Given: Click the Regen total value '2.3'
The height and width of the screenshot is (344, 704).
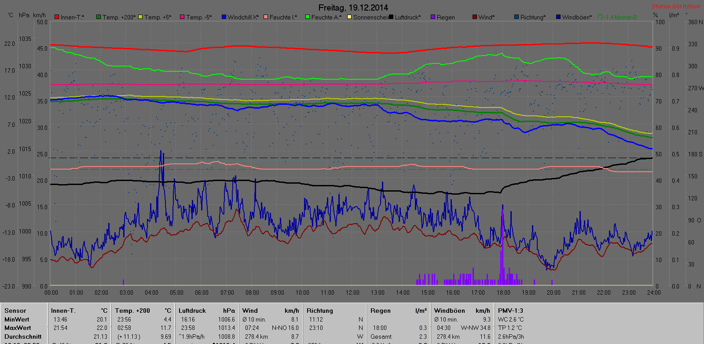Looking at the screenshot, I should coord(423,337).
